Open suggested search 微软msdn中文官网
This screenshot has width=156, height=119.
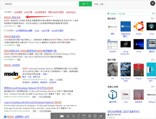[56, 12]
